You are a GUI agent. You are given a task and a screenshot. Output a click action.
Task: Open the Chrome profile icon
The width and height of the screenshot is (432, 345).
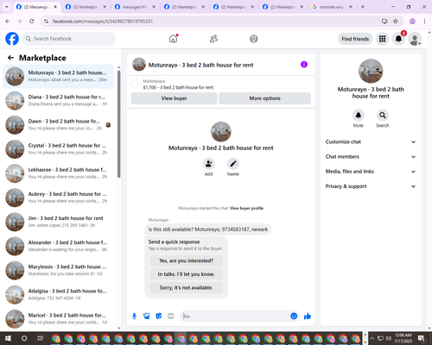pos(412,22)
